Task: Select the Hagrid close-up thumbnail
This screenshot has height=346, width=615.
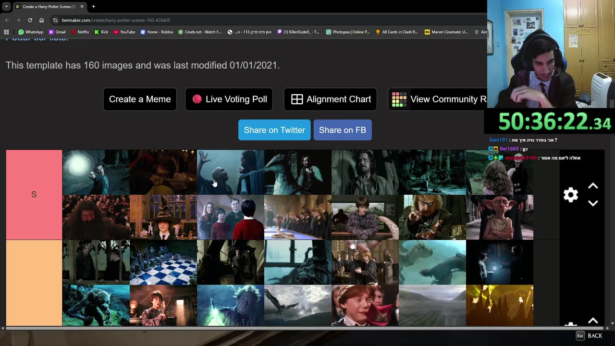Action: (x=96, y=217)
